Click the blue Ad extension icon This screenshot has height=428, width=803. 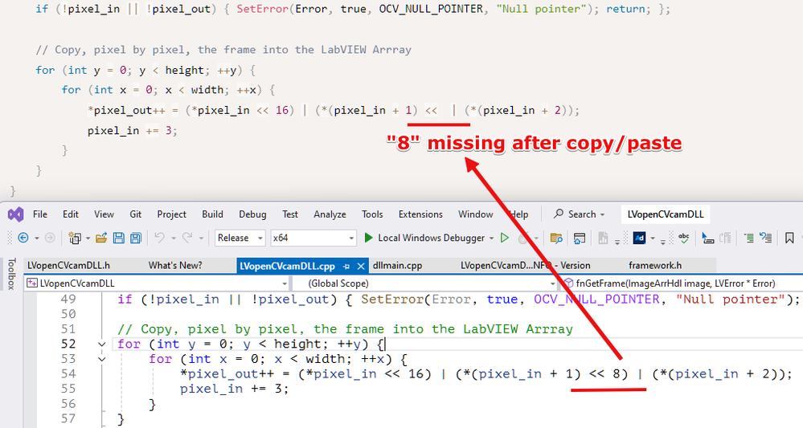click(639, 238)
